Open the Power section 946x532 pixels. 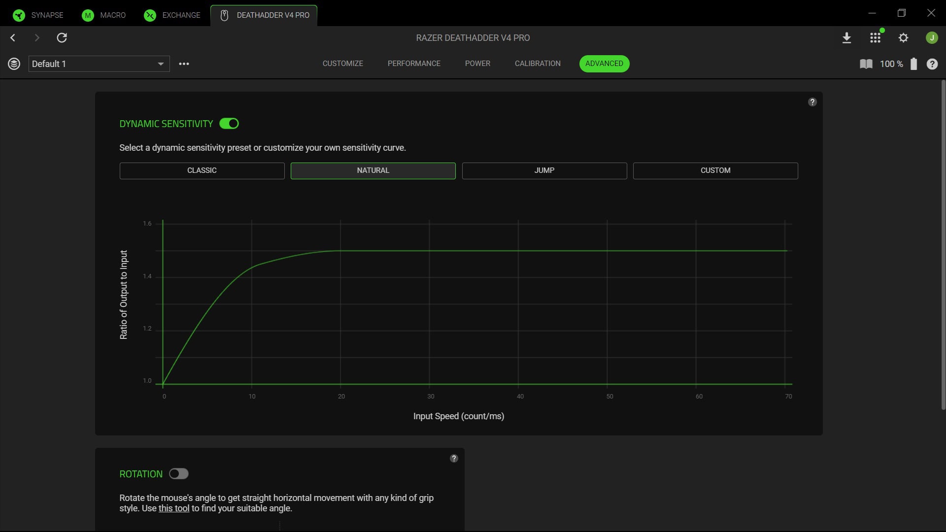(477, 64)
